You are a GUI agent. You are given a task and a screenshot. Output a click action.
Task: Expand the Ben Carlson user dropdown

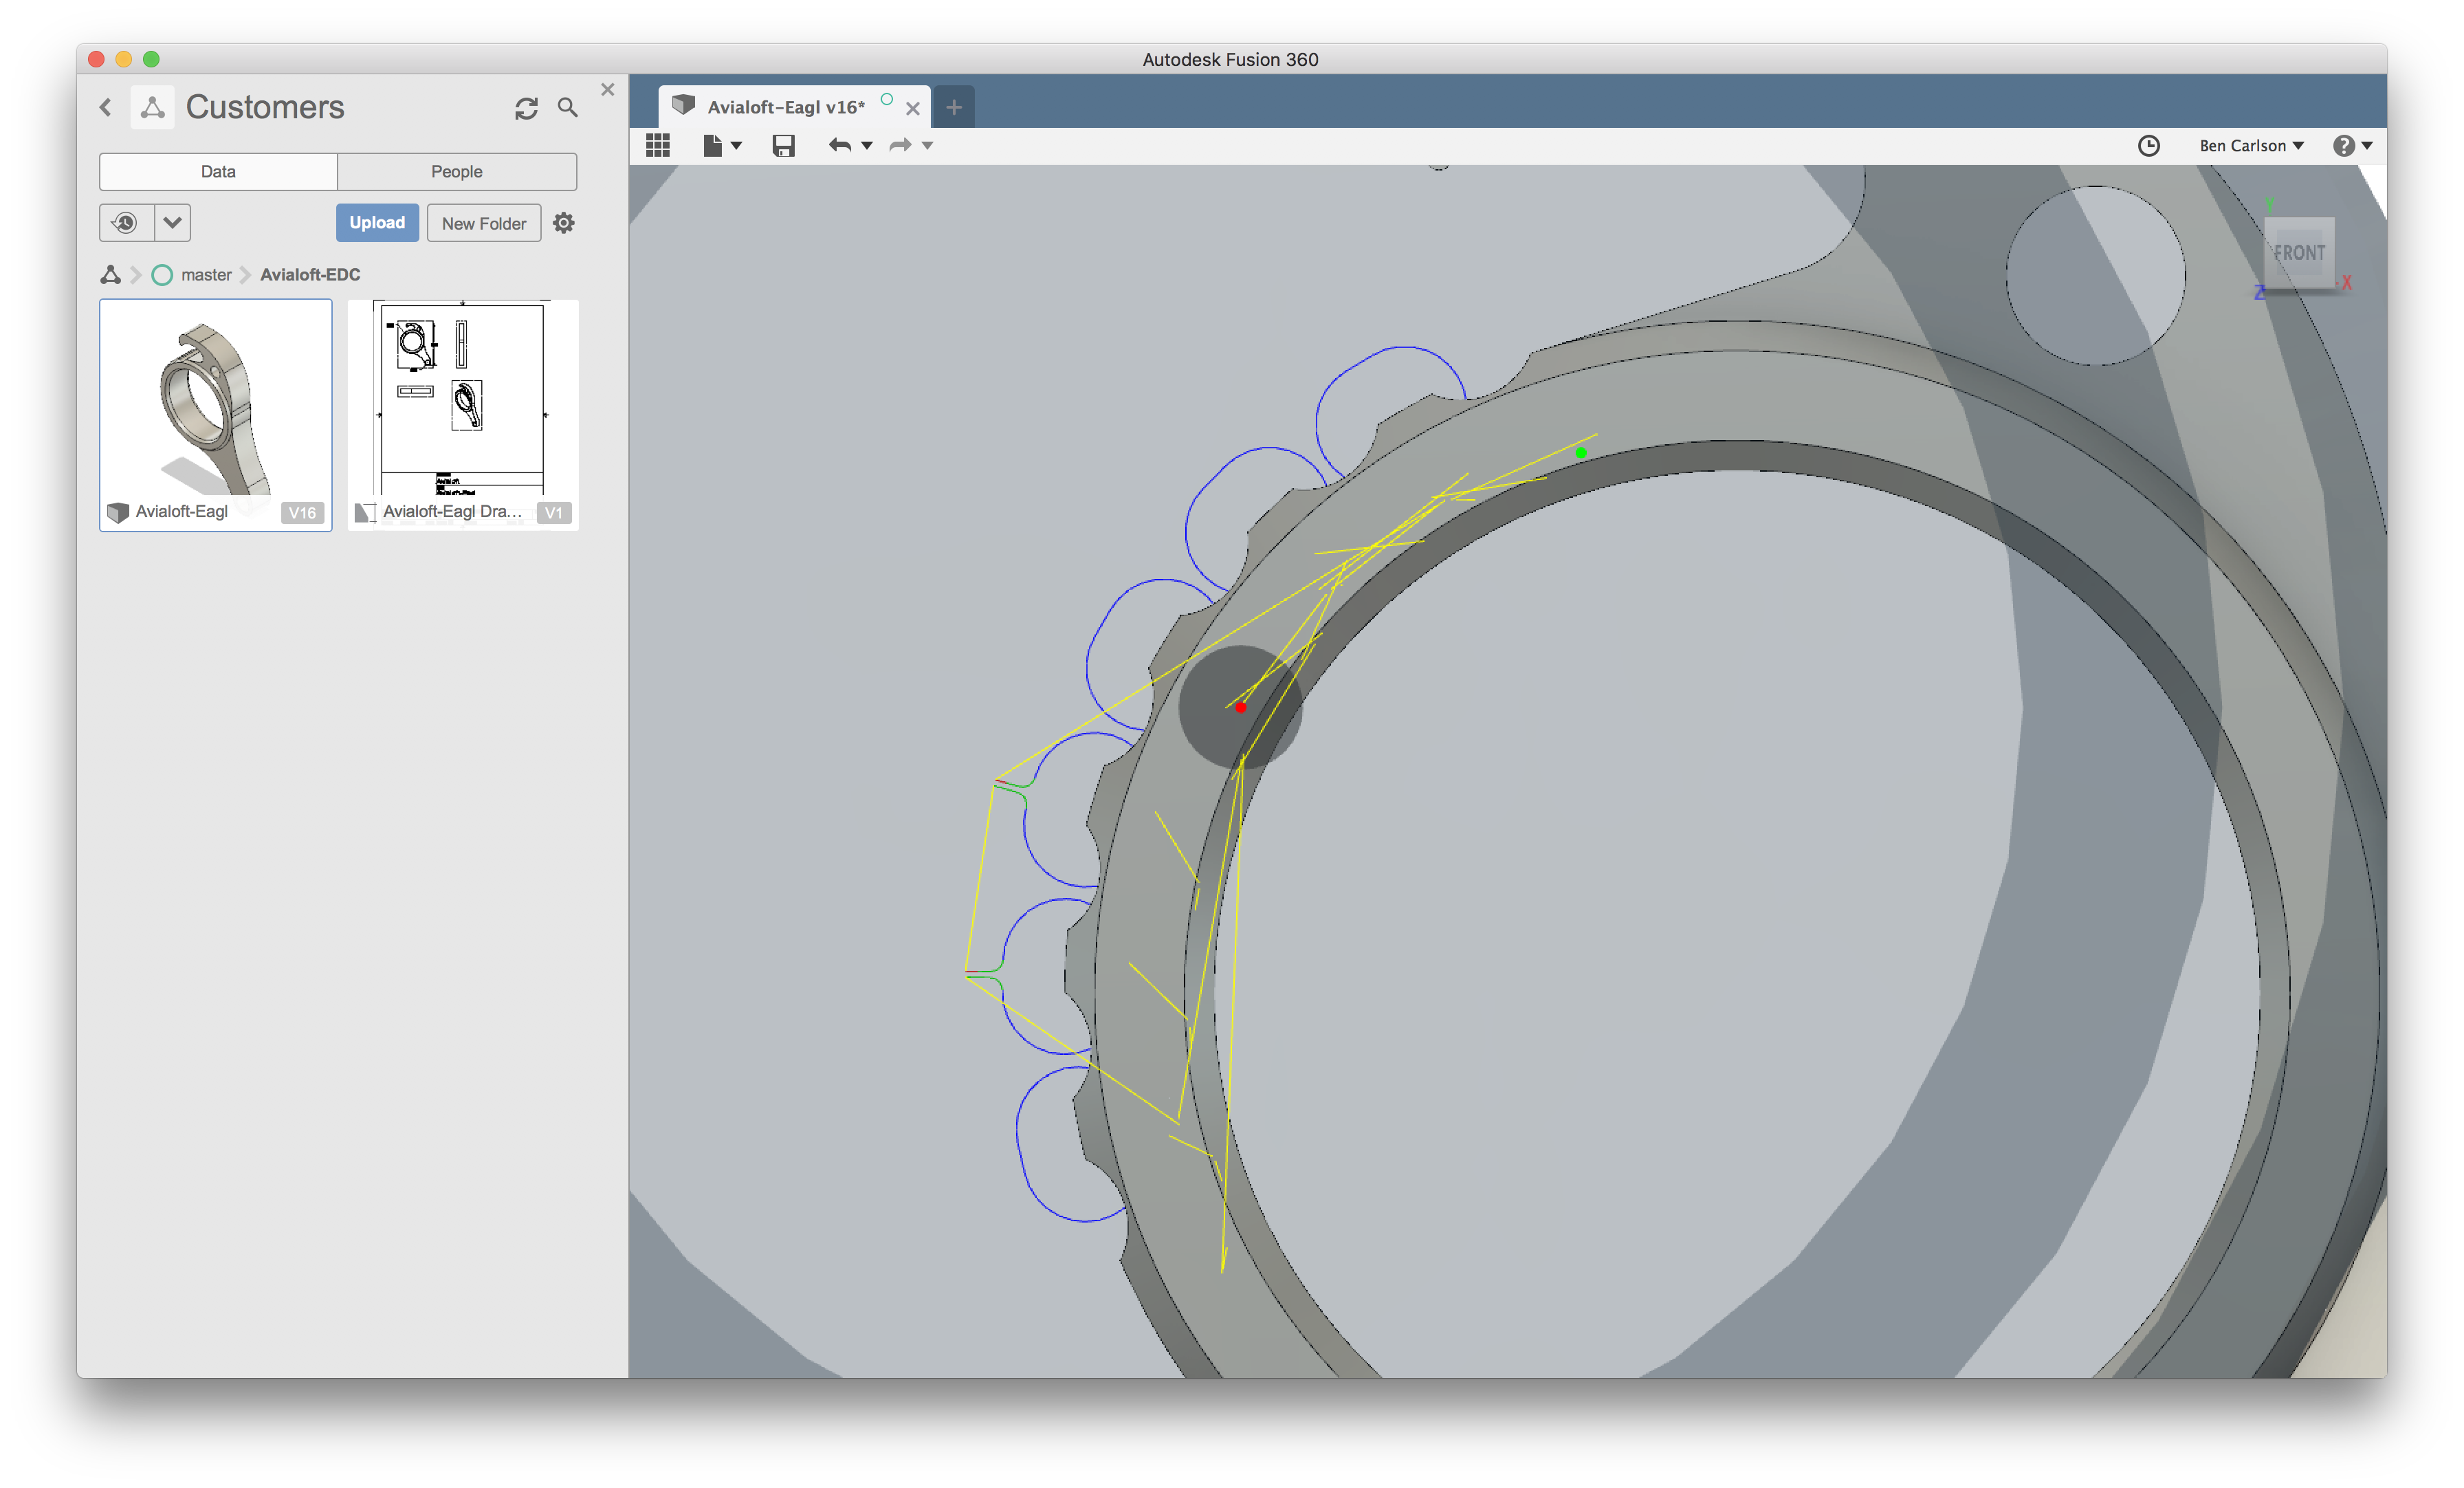[x=2253, y=144]
